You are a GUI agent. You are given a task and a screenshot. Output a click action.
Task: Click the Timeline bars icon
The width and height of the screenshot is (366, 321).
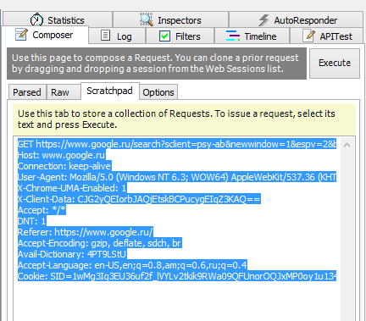pyautogui.click(x=233, y=36)
